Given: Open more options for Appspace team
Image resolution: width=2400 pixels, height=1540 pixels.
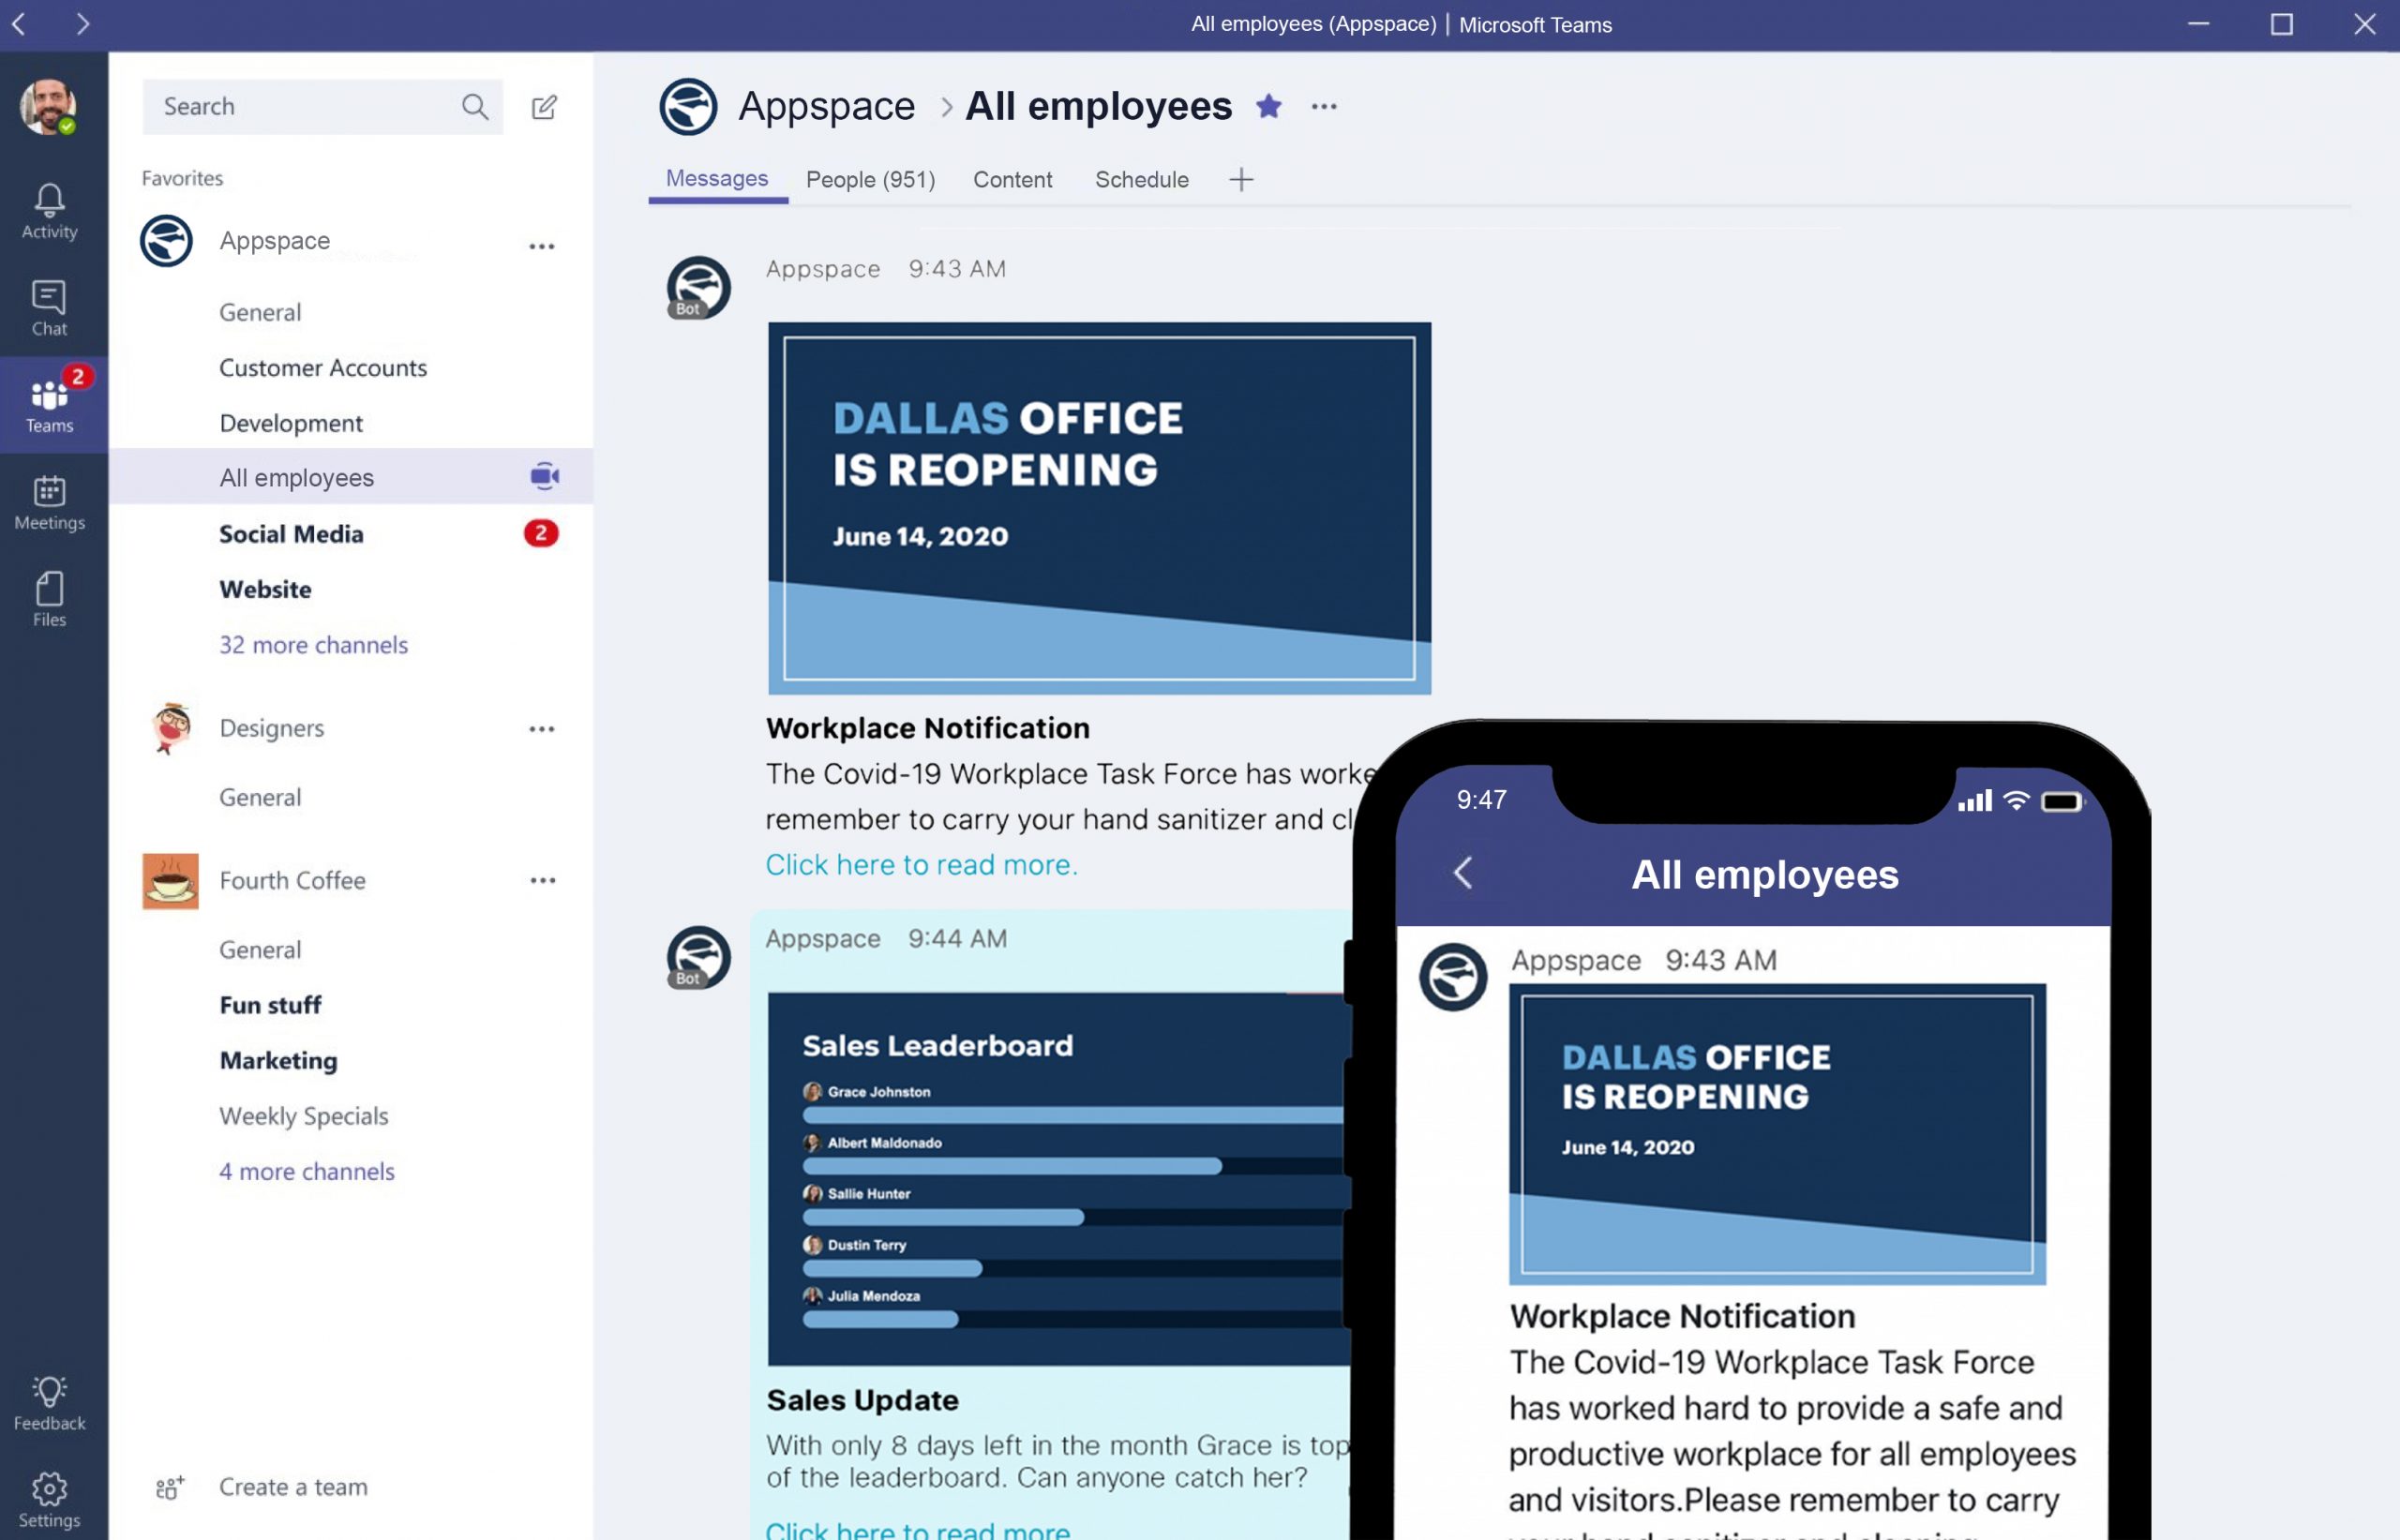Looking at the screenshot, I should click(542, 246).
